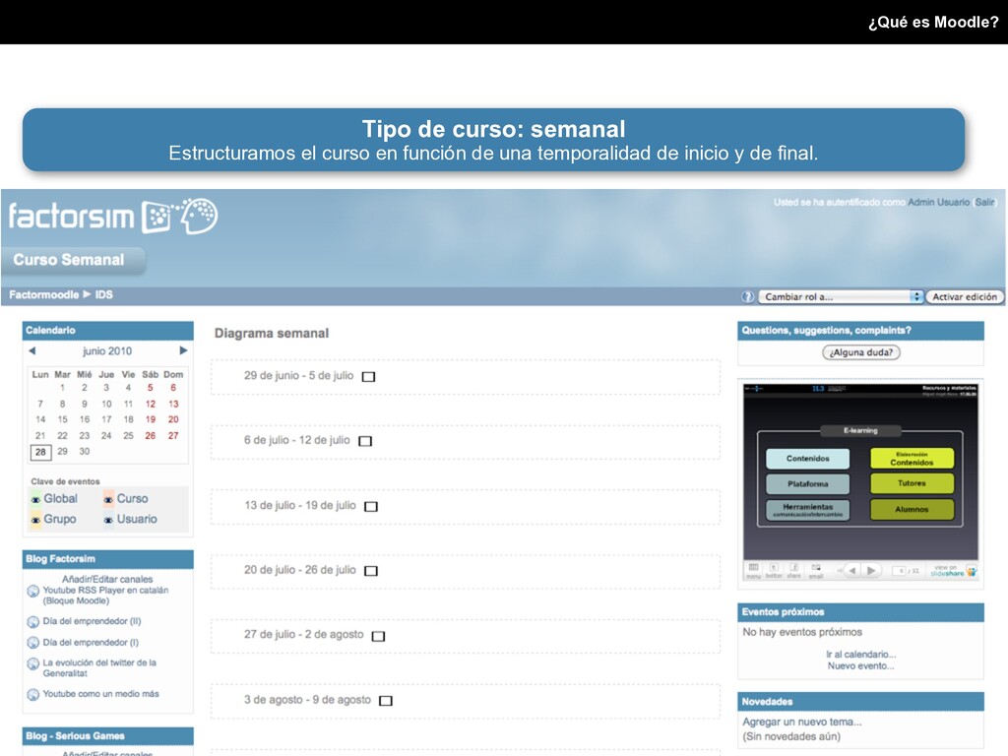Click the factorsim logo
Viewport: 1008px width, 756px height.
pyautogui.click(x=113, y=217)
